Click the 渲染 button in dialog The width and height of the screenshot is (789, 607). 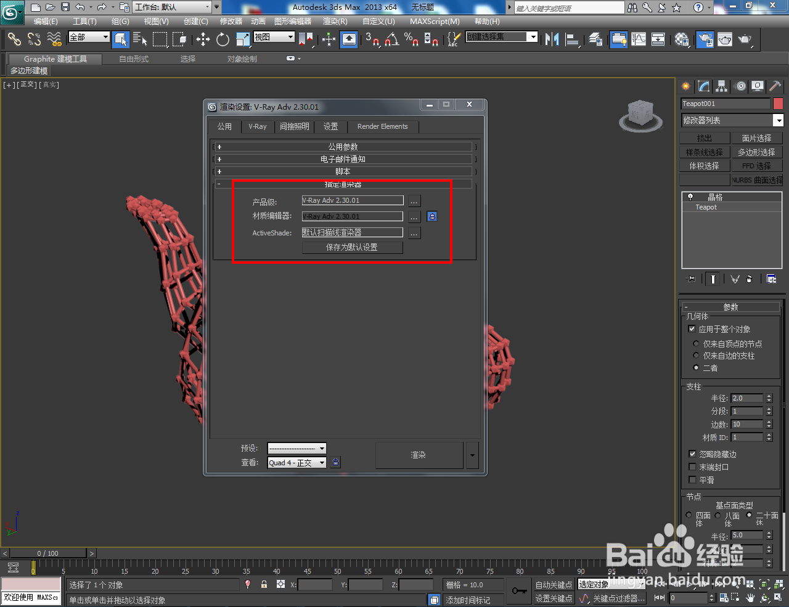(x=419, y=455)
